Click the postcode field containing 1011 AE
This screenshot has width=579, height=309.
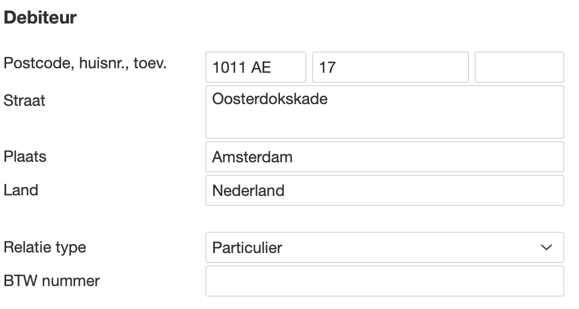click(255, 67)
